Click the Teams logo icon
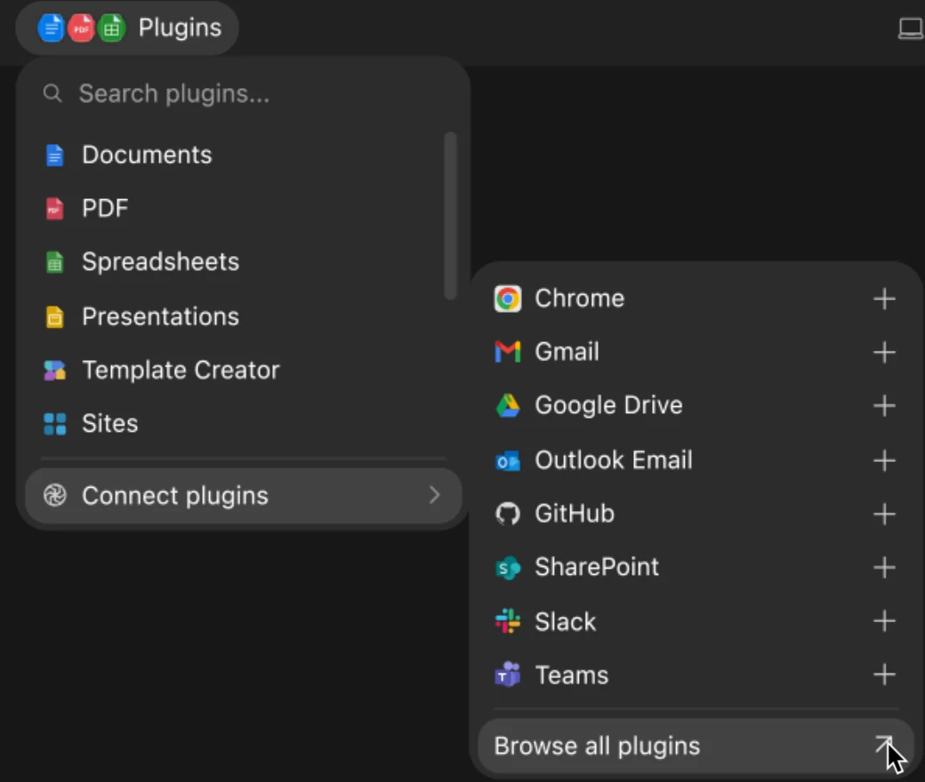The width and height of the screenshot is (925, 782). pos(507,674)
